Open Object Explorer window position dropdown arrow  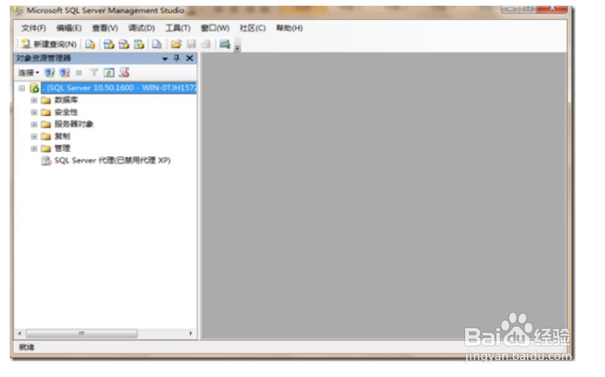[x=165, y=59]
